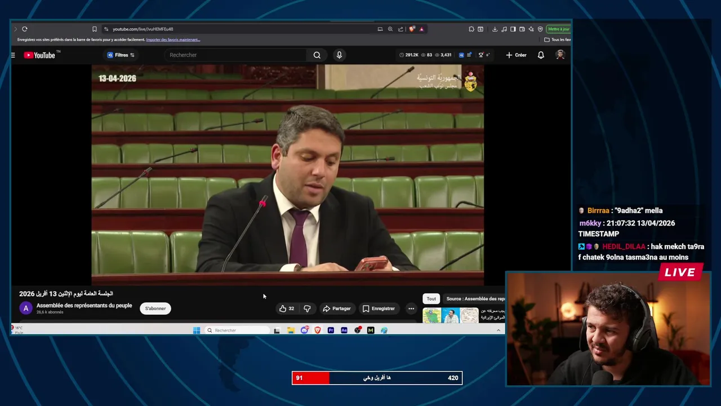The image size is (721, 406).
Task: Open Brave VPN shield icon
Action: coord(540,29)
